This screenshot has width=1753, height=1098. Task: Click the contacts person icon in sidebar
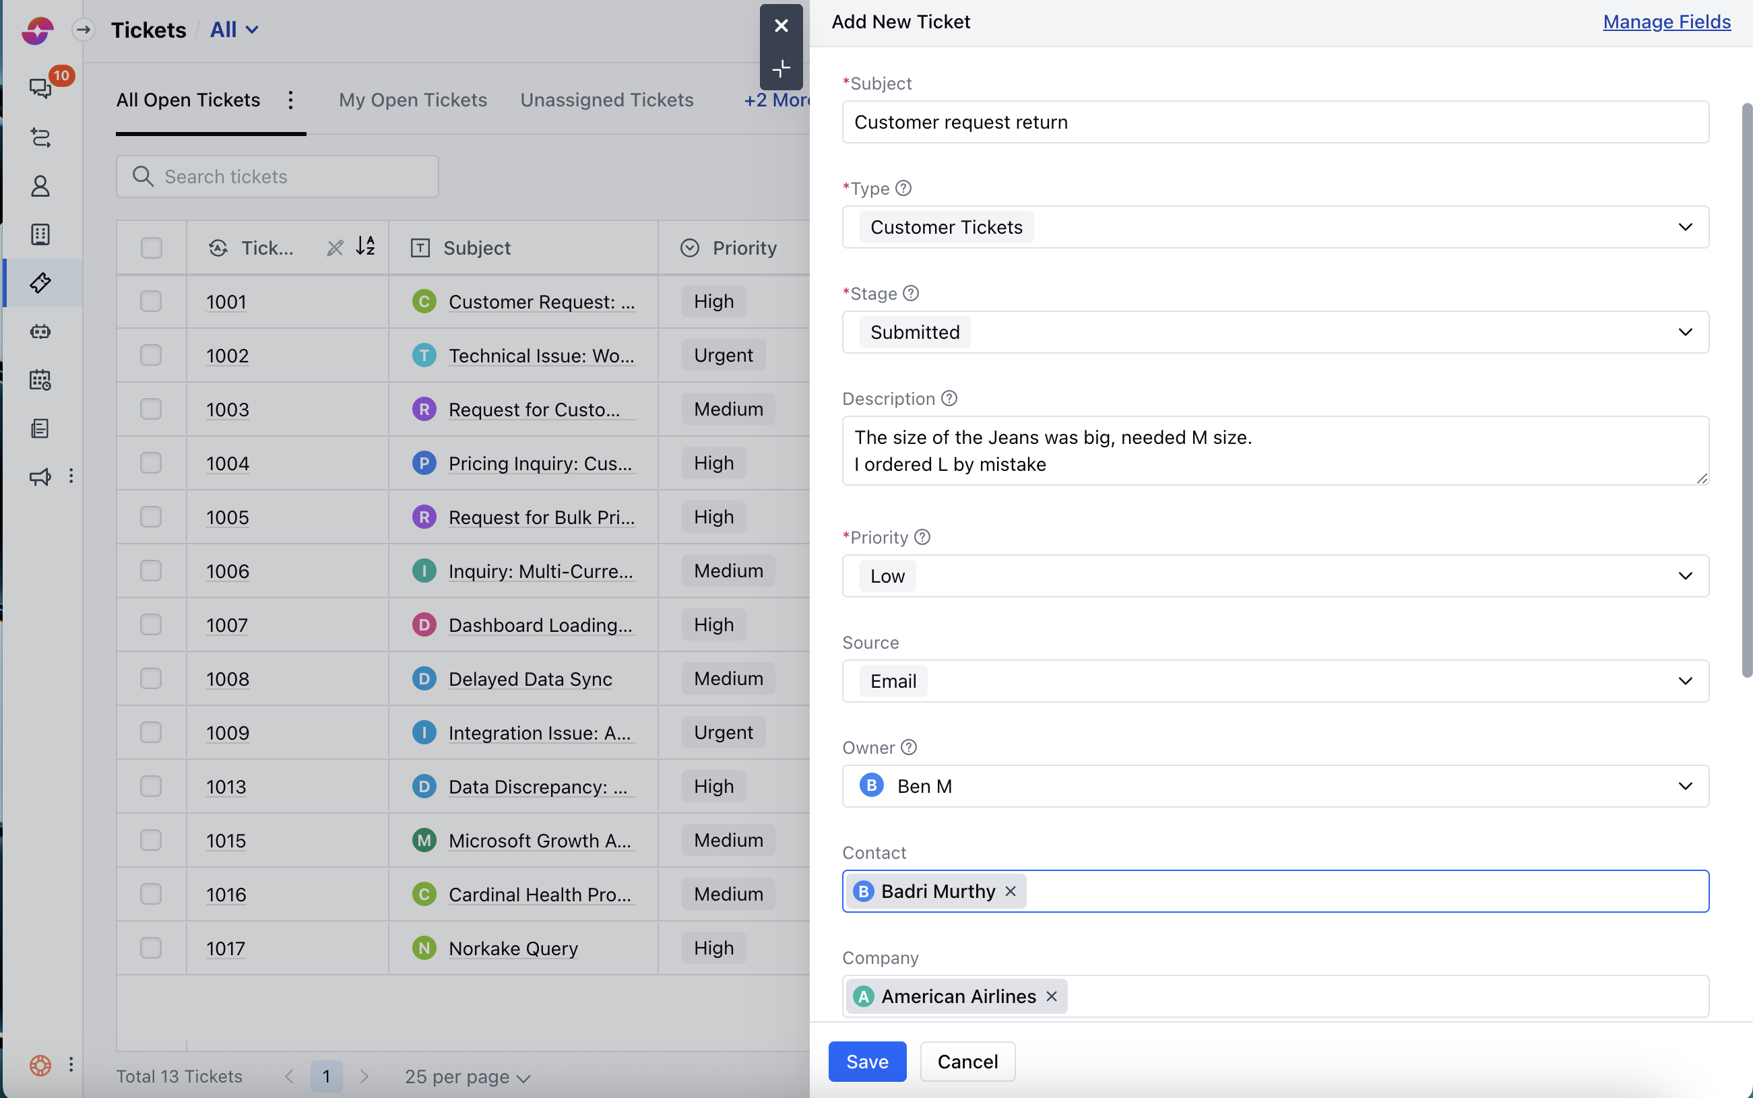(x=40, y=186)
